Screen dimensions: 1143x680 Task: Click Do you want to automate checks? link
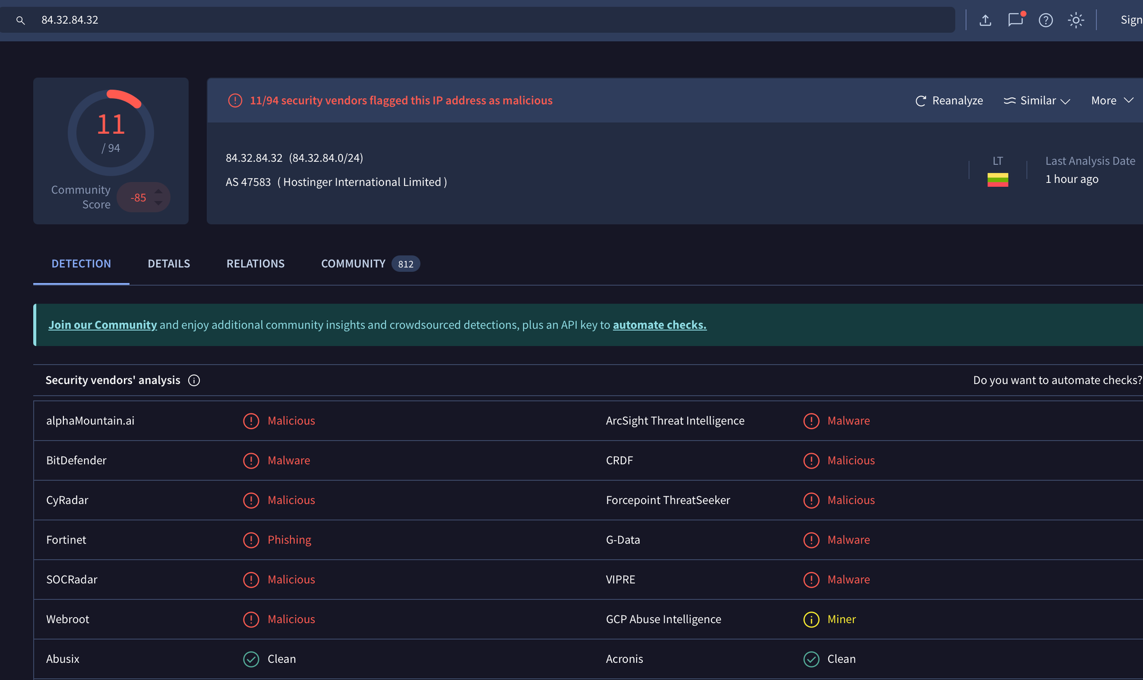pyautogui.click(x=1057, y=381)
